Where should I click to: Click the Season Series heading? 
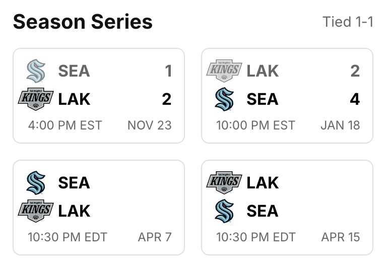point(83,22)
